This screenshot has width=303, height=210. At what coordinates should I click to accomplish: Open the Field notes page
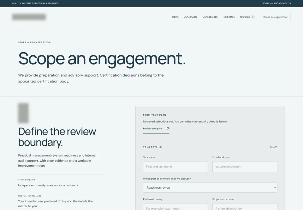point(229,17)
